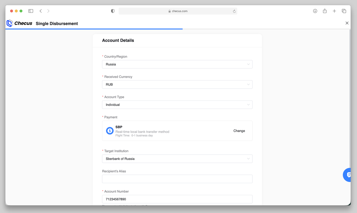Click the Checus logo icon

click(10, 23)
